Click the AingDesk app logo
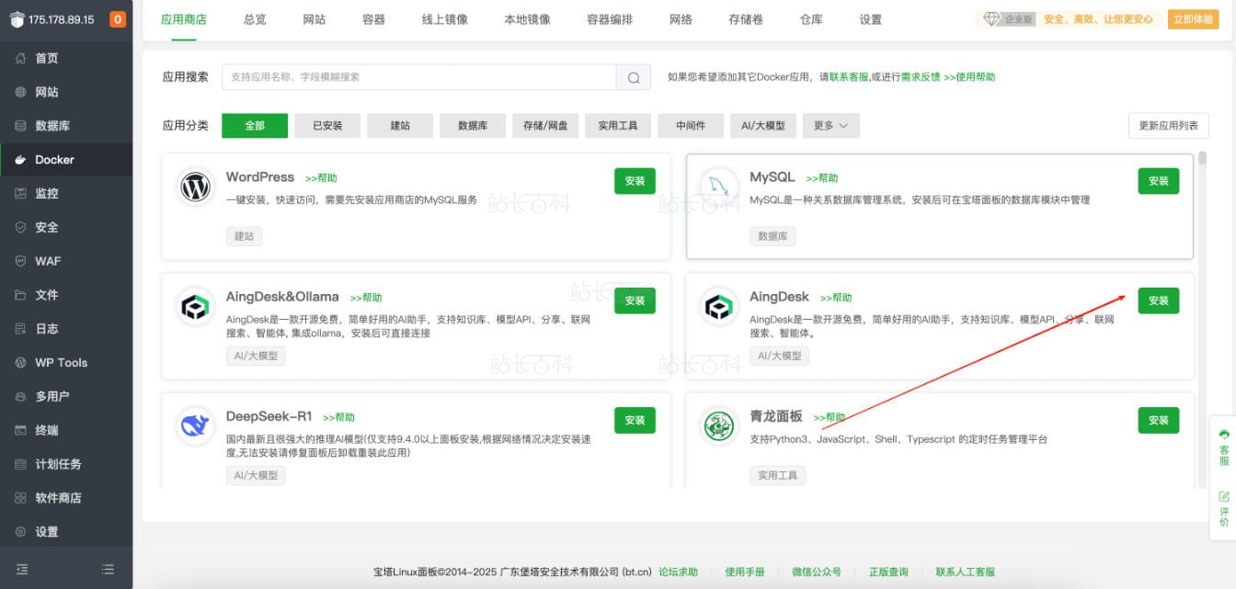Screen dimensions: 1236x589 coord(719,306)
